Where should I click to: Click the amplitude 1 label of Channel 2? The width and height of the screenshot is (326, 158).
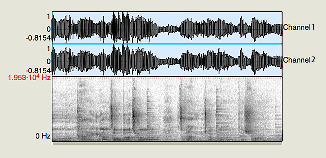click(48, 49)
